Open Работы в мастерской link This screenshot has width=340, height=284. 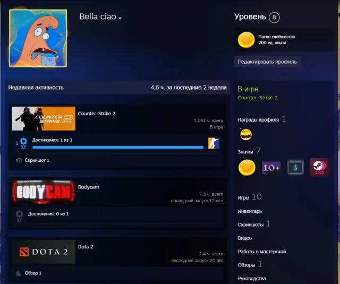[x=262, y=252]
